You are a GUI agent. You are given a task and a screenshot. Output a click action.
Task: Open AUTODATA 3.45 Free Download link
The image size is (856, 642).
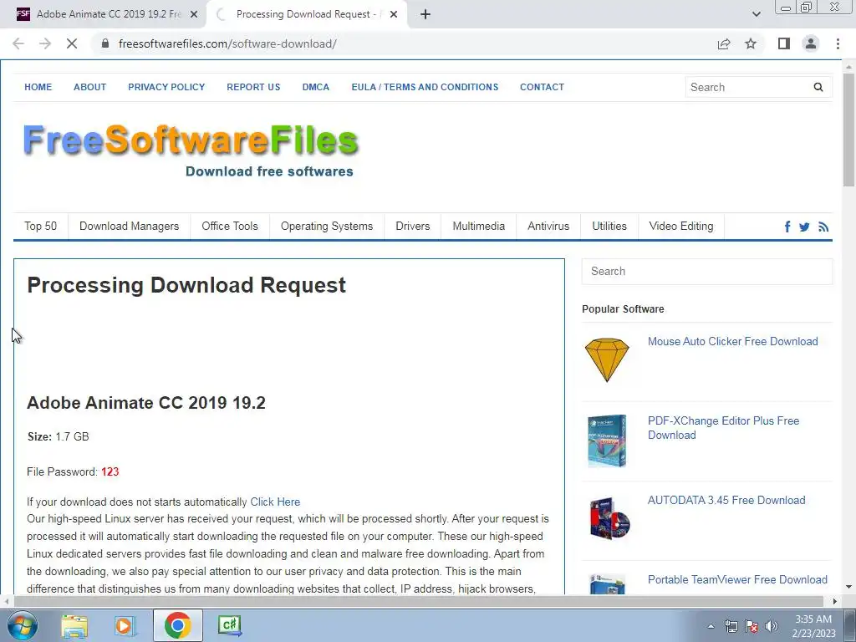726,500
